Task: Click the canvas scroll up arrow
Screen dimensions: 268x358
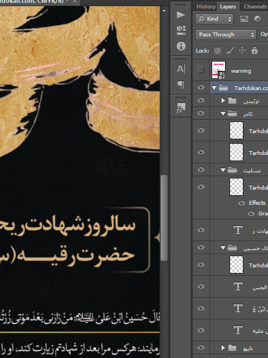Action: pyautogui.click(x=164, y=11)
